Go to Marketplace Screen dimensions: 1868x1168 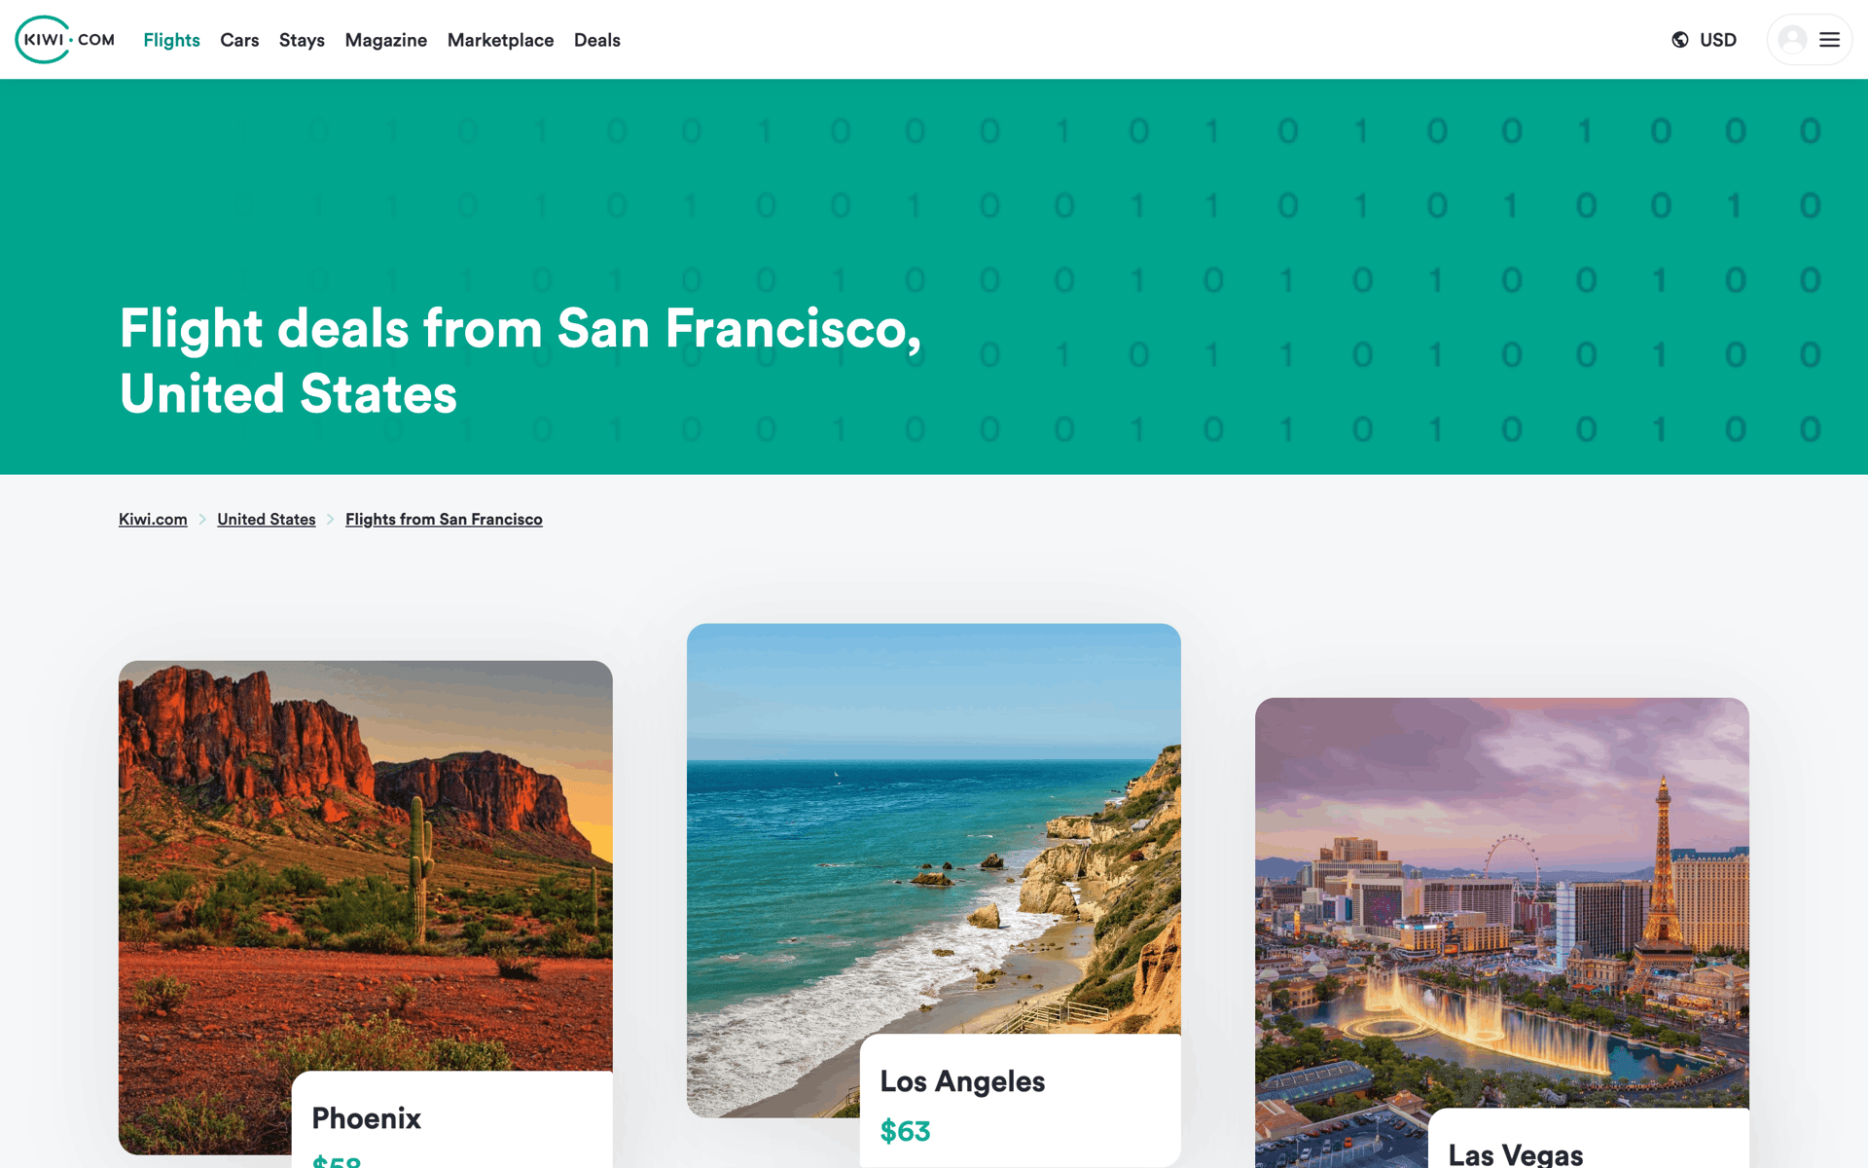pos(500,40)
